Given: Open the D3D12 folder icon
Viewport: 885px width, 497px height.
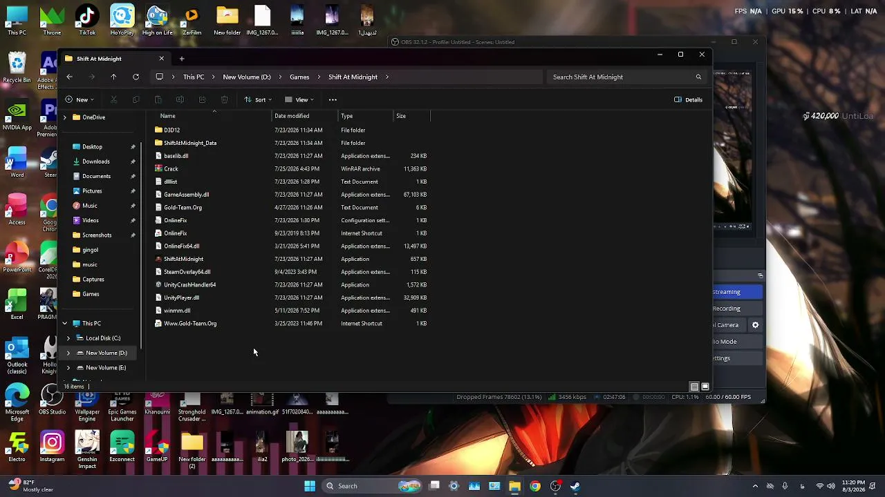Looking at the screenshot, I should [158, 130].
